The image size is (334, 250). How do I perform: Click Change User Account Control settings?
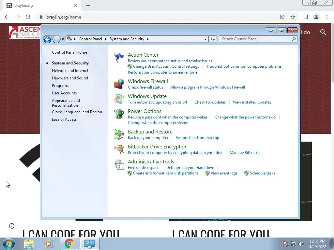pyautogui.click(x=166, y=66)
